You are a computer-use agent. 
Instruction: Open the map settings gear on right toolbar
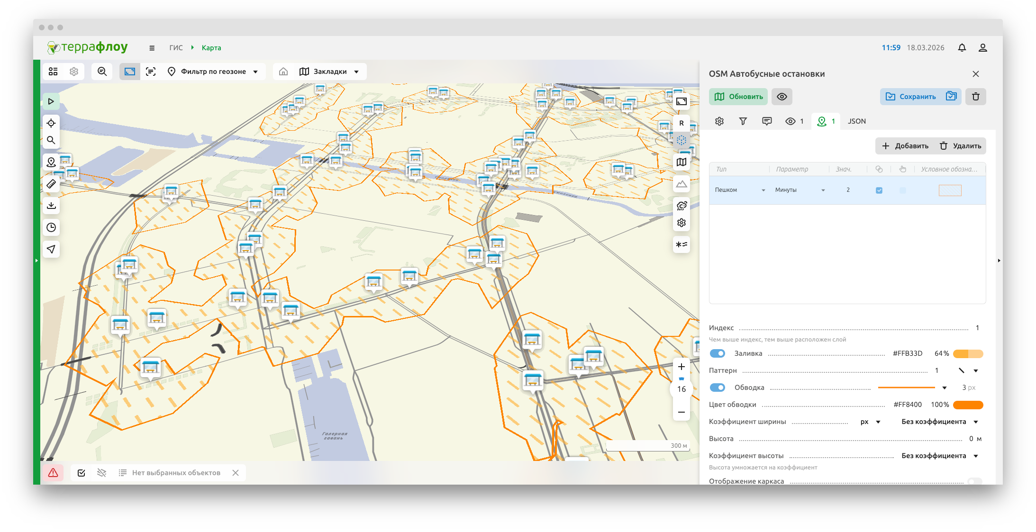click(x=682, y=223)
